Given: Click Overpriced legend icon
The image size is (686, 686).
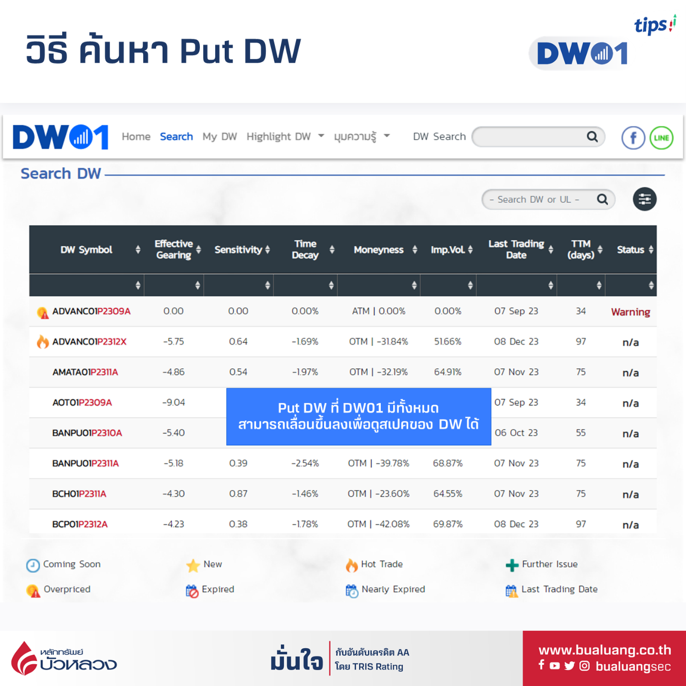Looking at the screenshot, I should click(x=33, y=591).
